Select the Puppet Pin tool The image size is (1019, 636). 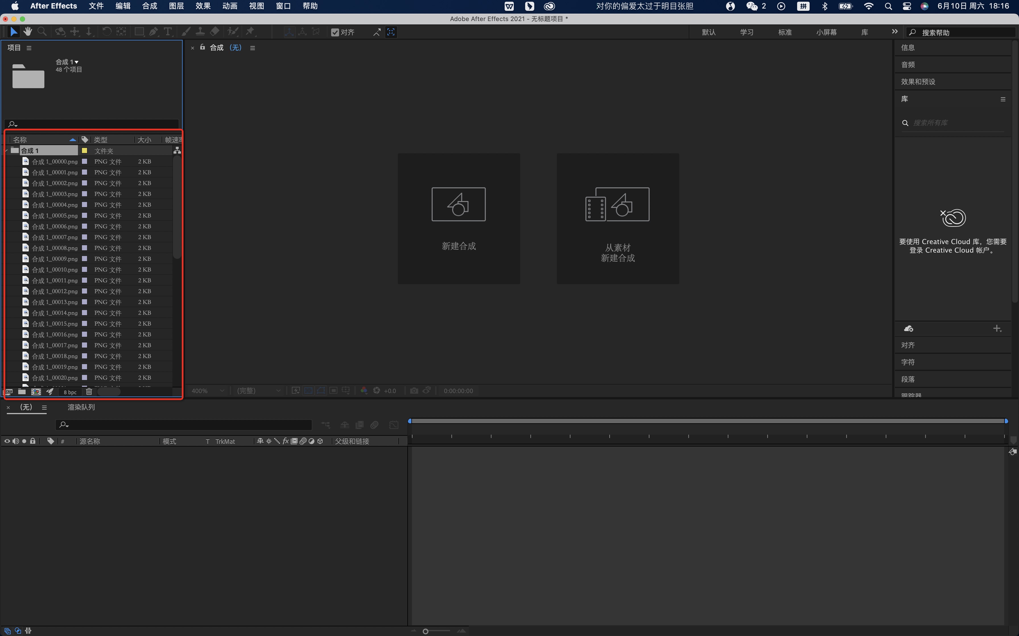[250, 32]
